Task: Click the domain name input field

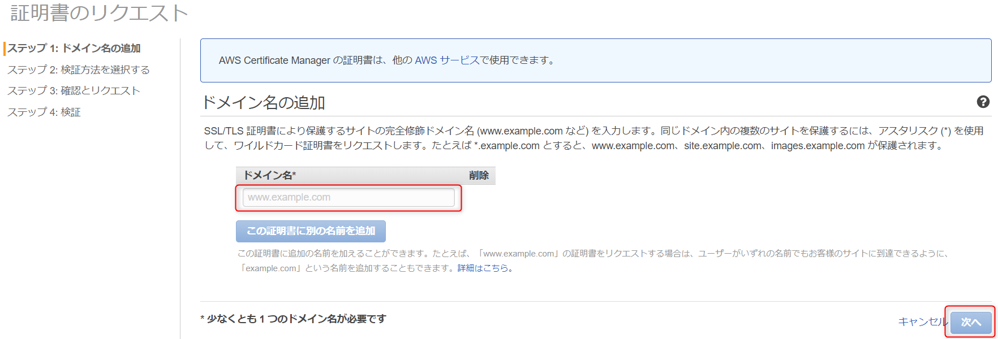Action: click(x=349, y=197)
